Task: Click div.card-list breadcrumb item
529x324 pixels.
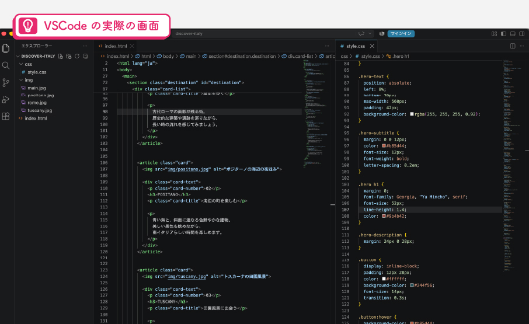Action: (300, 56)
